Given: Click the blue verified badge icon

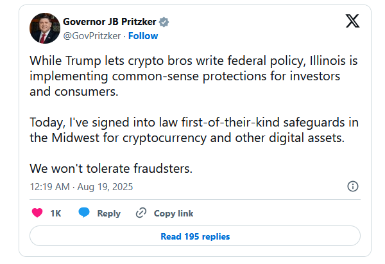Looking at the screenshot, I should tap(164, 22).
